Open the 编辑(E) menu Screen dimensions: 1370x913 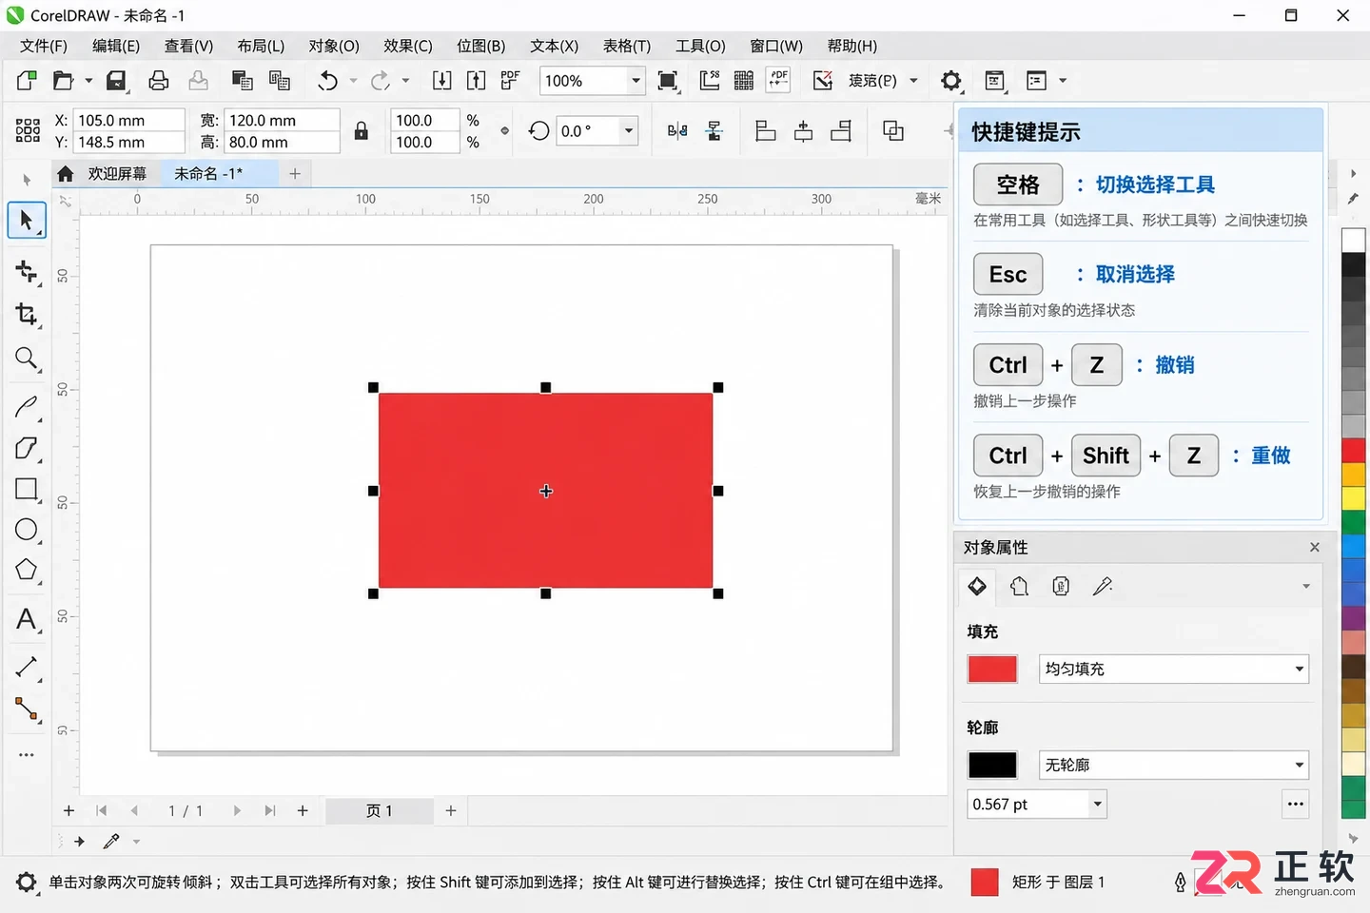pyautogui.click(x=116, y=46)
